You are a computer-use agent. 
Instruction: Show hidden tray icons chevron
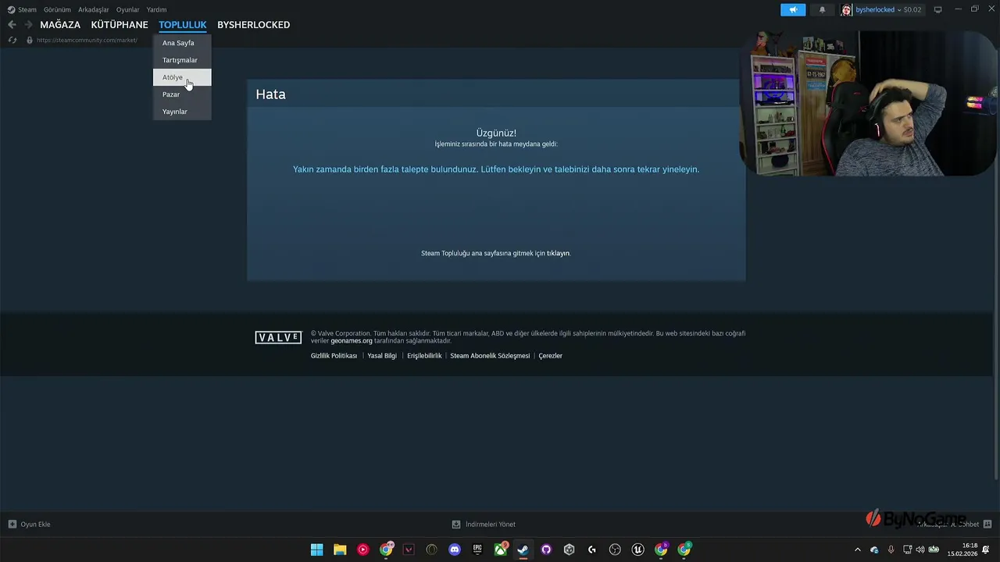tap(858, 550)
